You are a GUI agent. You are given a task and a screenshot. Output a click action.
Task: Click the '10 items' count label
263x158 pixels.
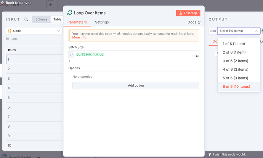tap(11, 39)
